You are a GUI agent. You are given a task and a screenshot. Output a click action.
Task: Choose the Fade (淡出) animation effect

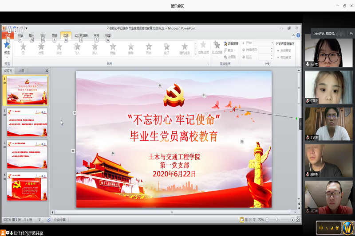click(59, 47)
